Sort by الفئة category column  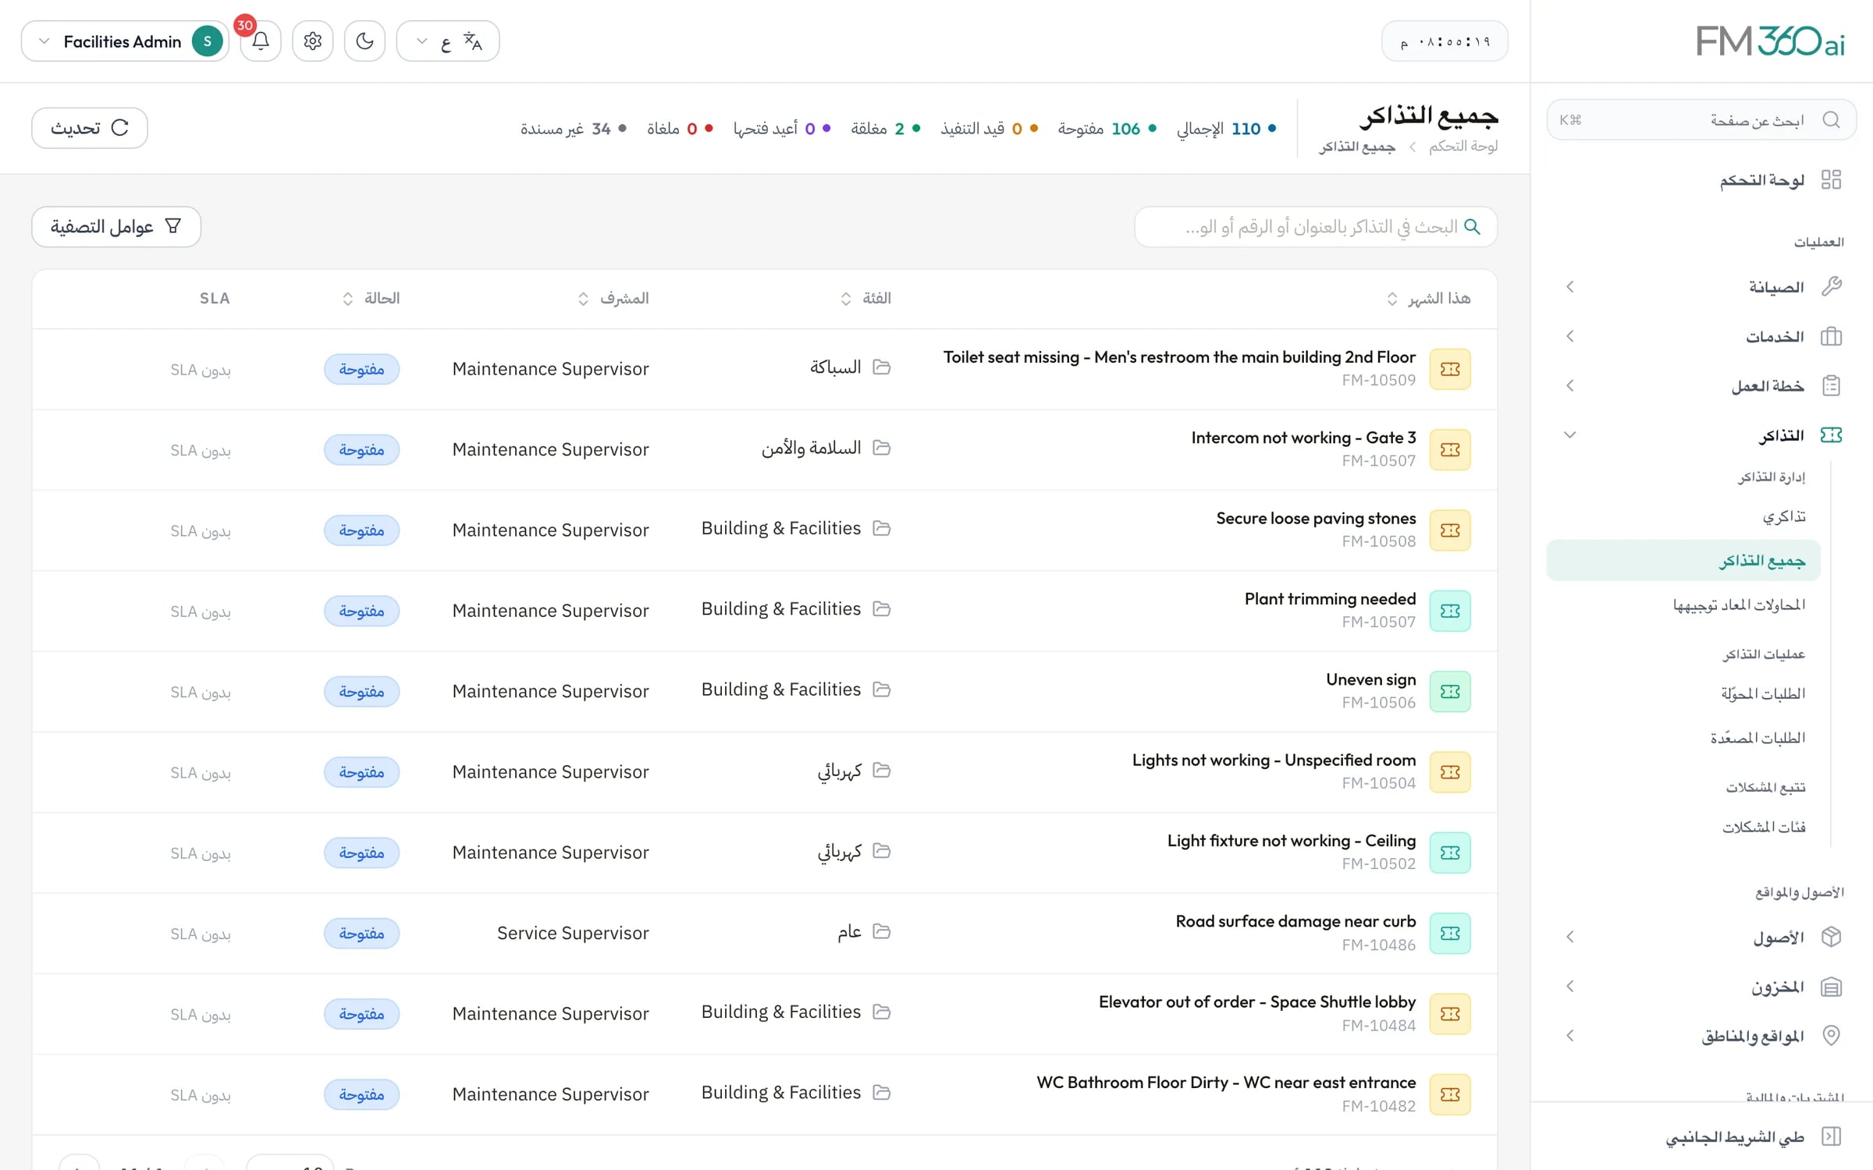[865, 299]
